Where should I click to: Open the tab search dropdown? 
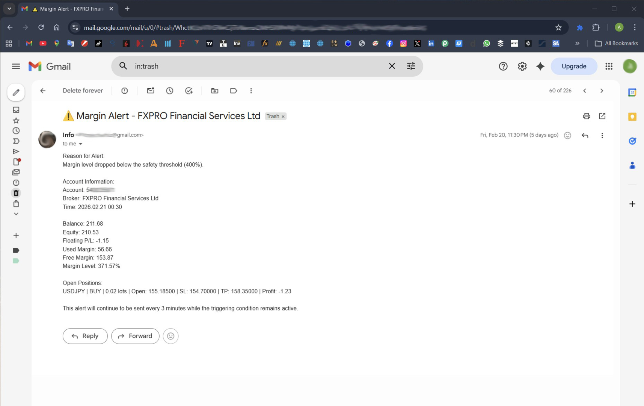9,9
